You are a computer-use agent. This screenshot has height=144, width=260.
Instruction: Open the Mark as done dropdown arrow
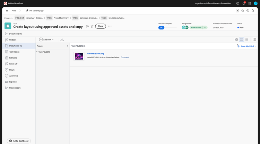(x=205, y=27)
